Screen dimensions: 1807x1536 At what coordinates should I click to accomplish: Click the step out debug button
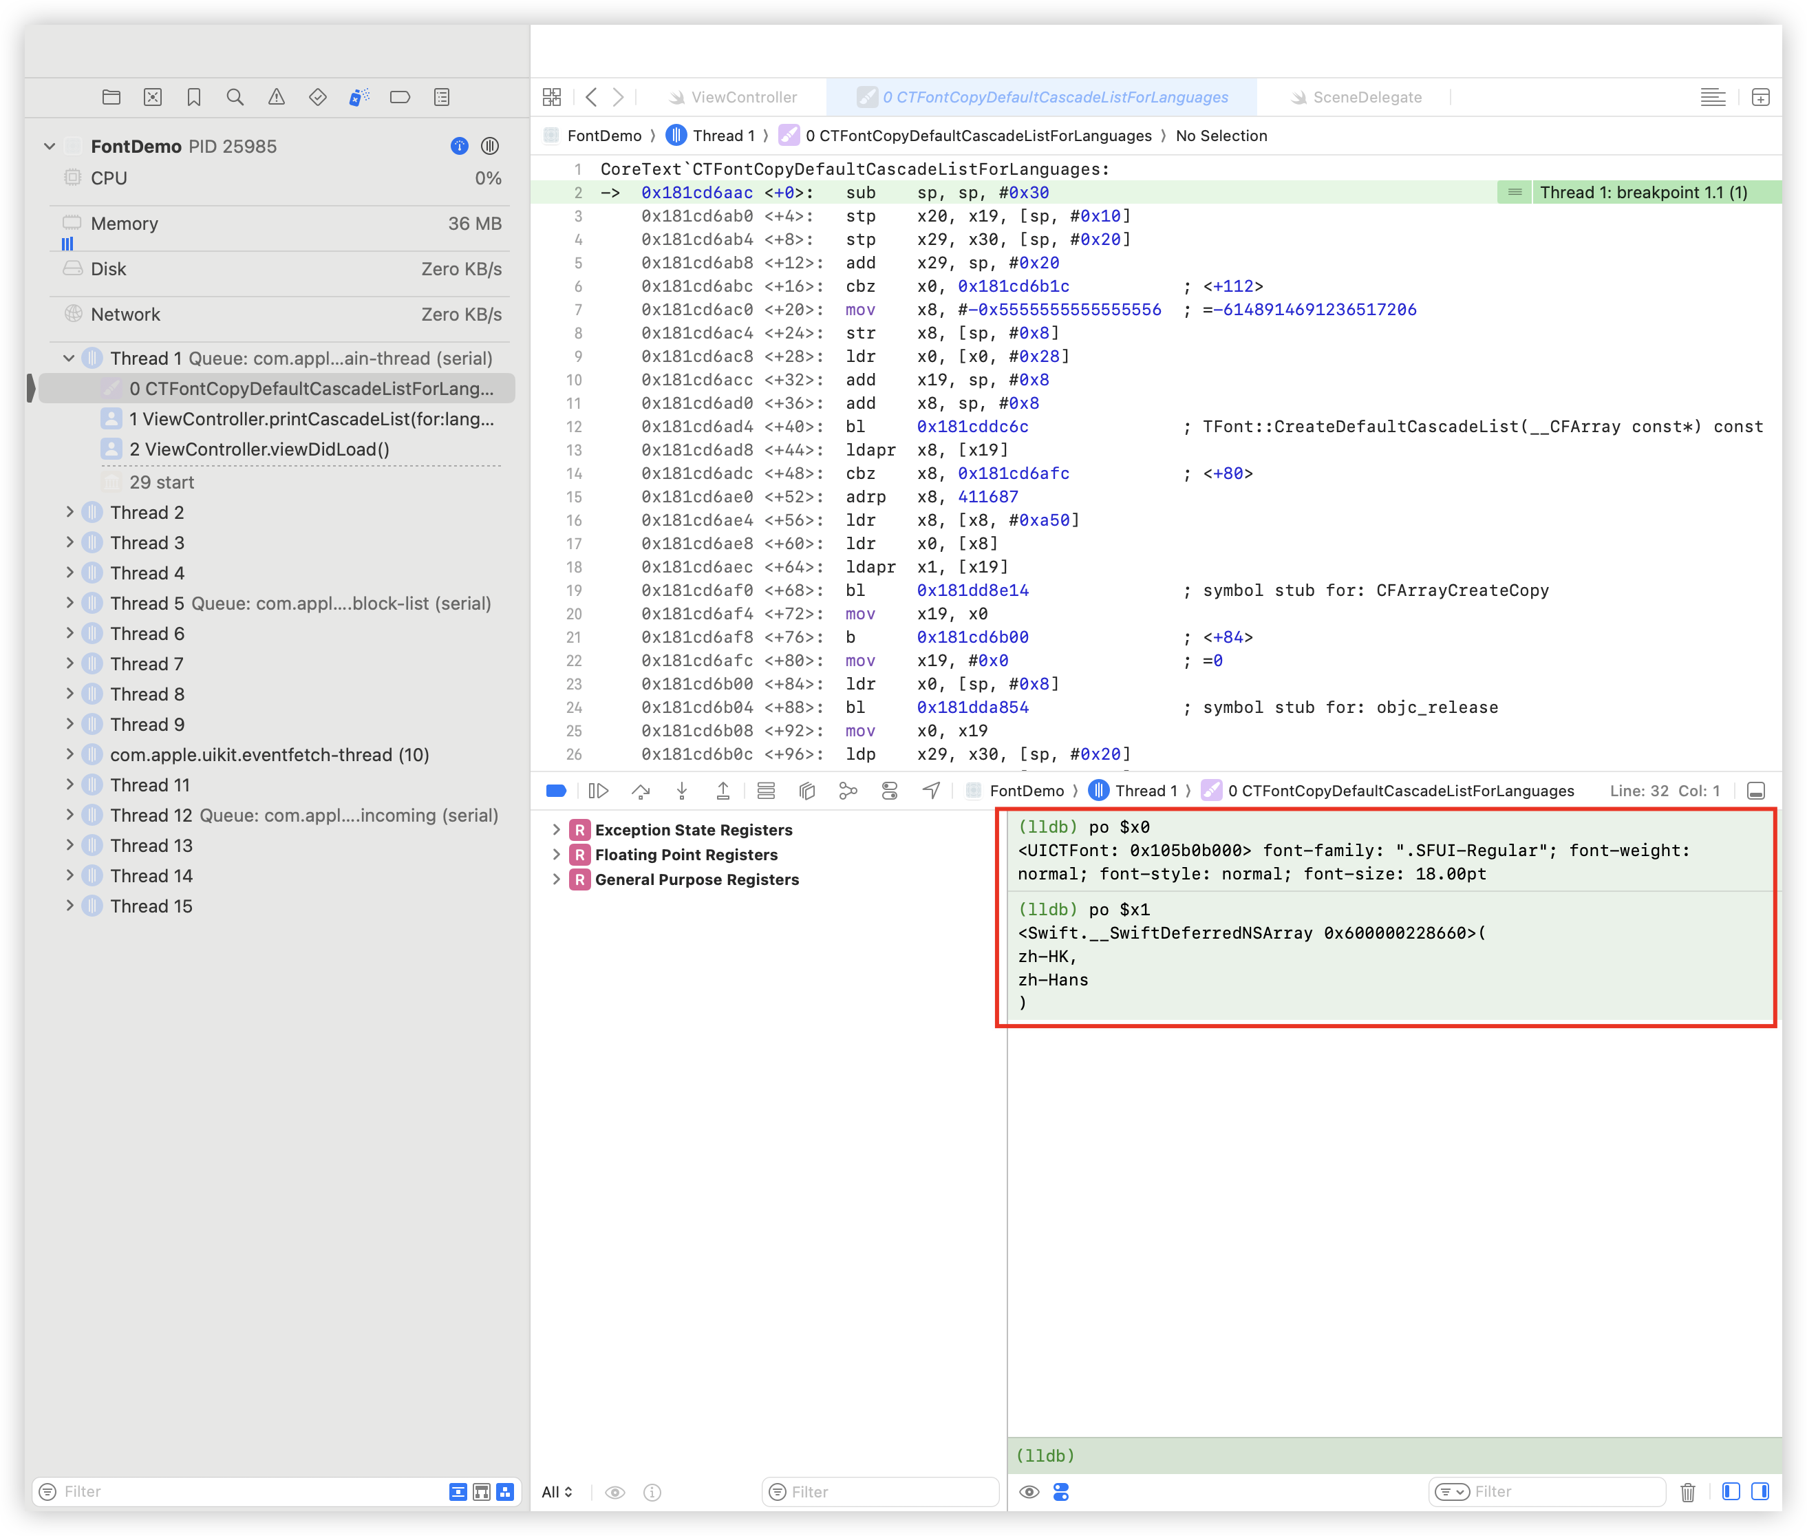(x=723, y=791)
